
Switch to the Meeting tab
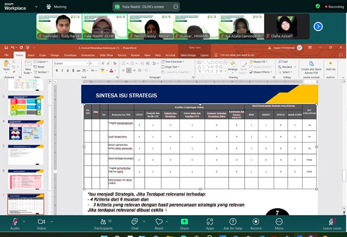tap(57, 6)
